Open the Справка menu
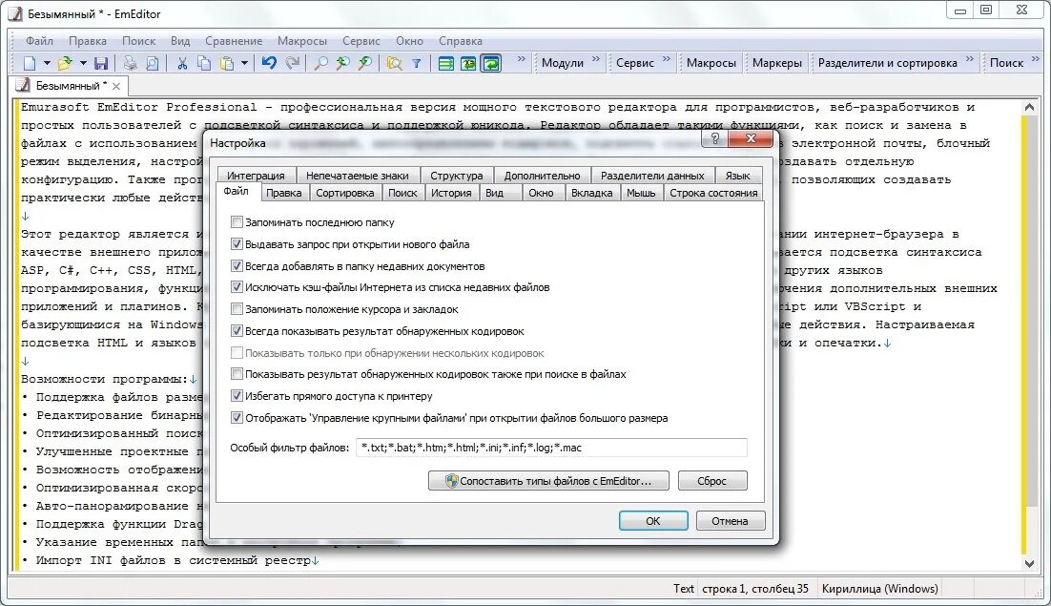The height and width of the screenshot is (606, 1051). tap(461, 41)
